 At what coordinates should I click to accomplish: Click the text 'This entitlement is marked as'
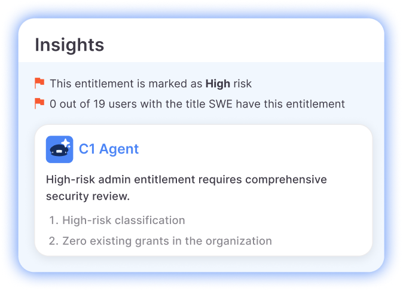(x=126, y=84)
